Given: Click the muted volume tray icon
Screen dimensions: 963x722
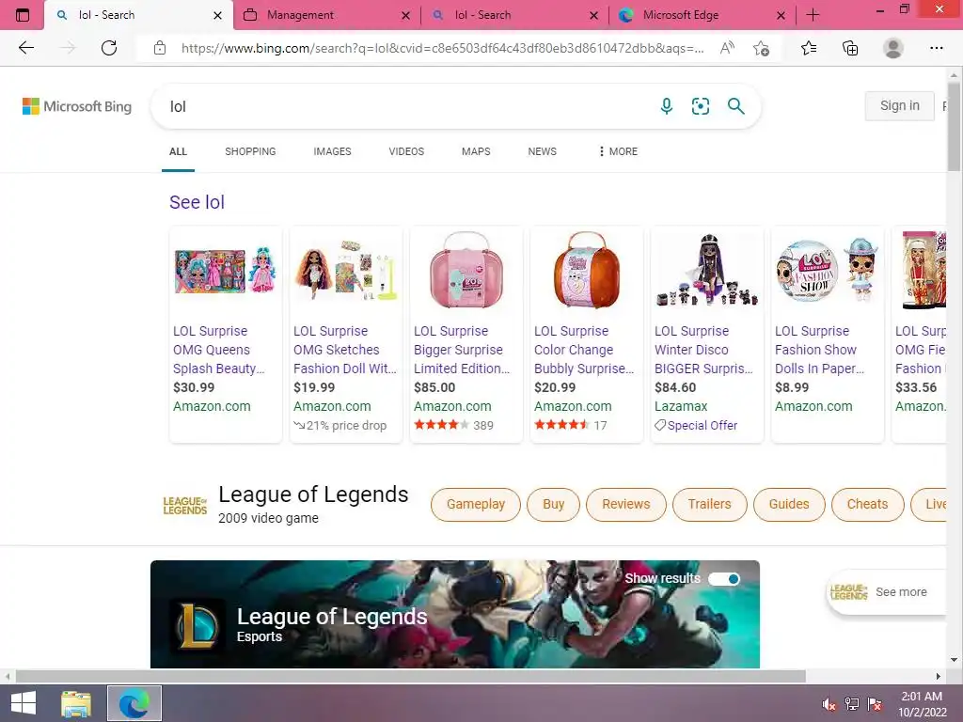Looking at the screenshot, I should (x=829, y=703).
